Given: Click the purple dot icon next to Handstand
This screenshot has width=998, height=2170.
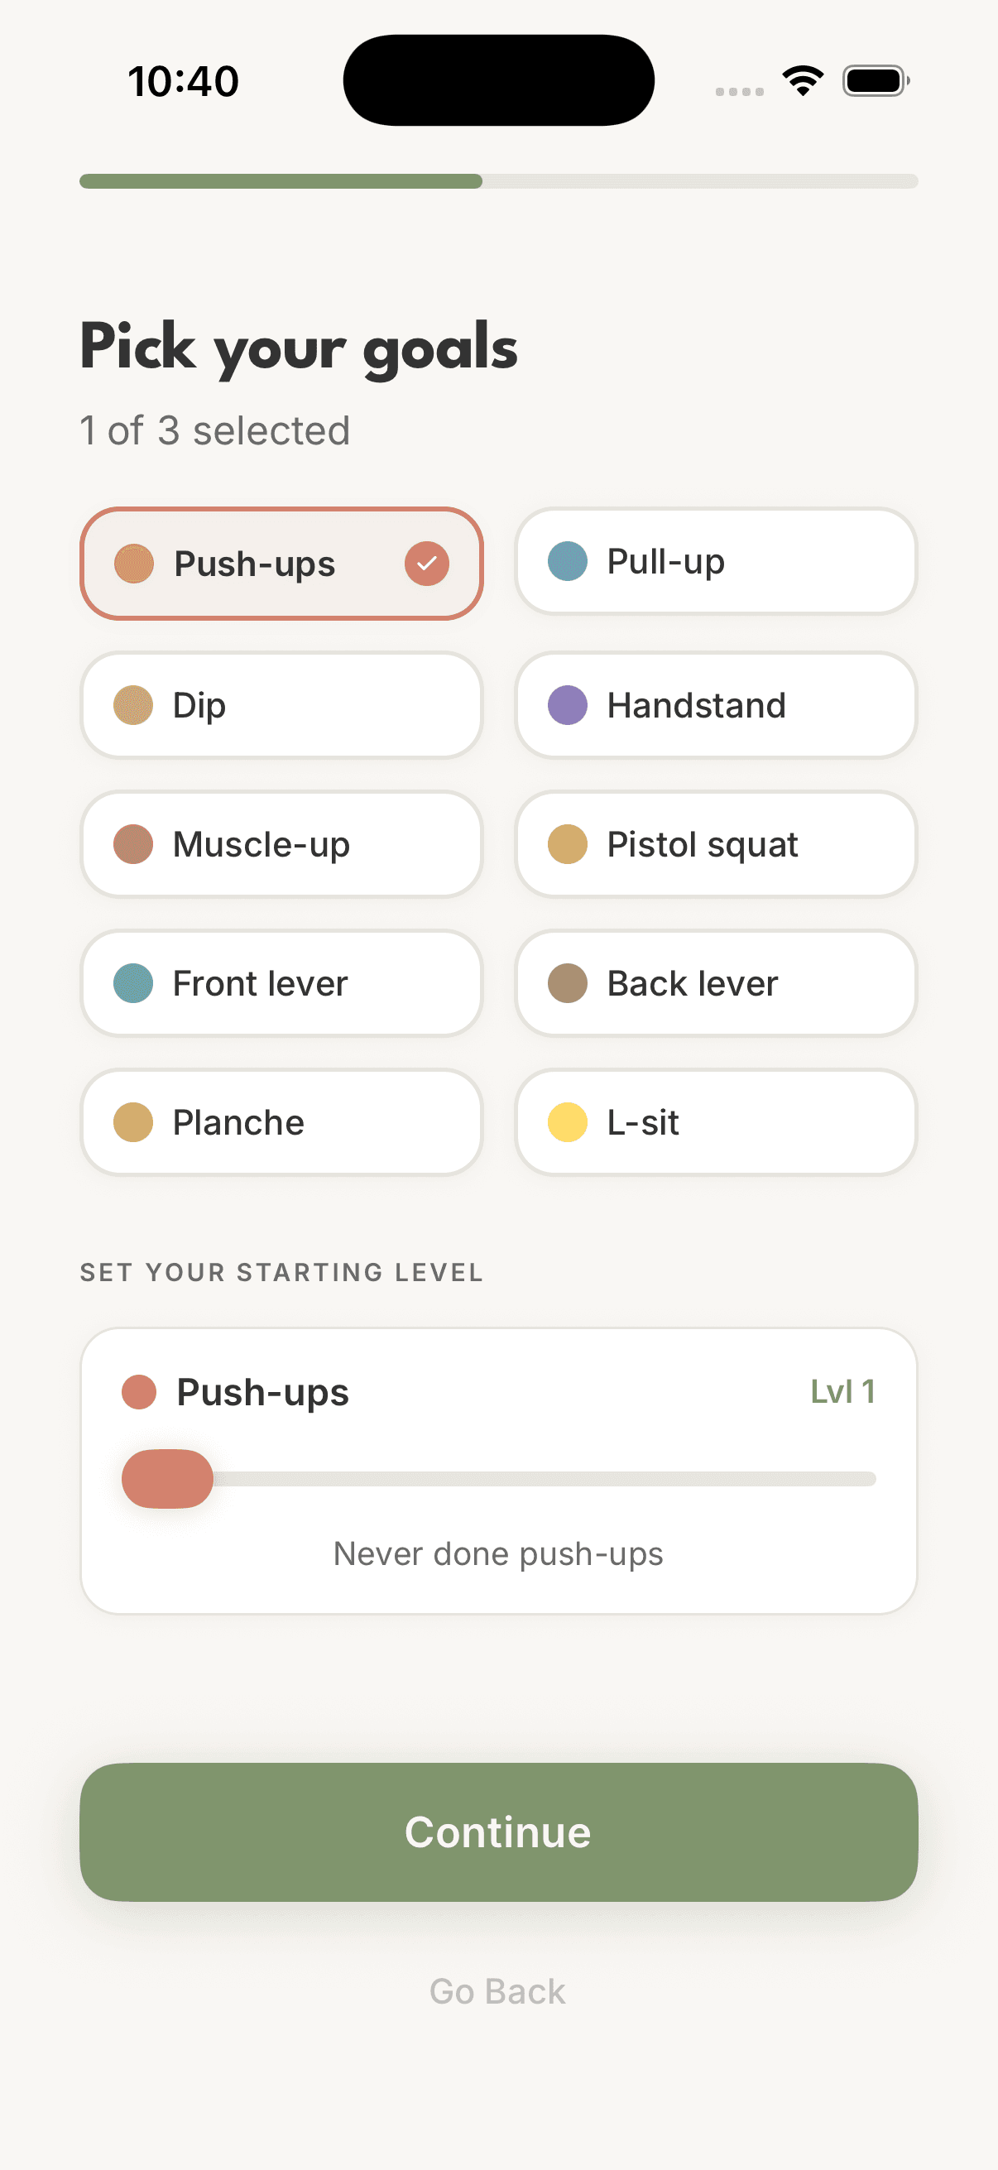Looking at the screenshot, I should point(569,705).
